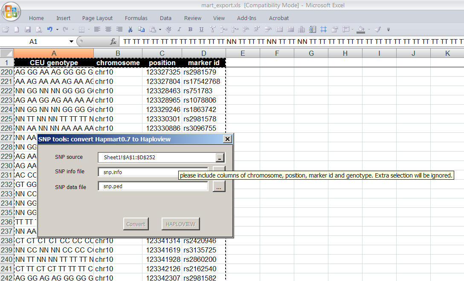Align text right
The height and width of the screenshot is (281, 464).
119,29
